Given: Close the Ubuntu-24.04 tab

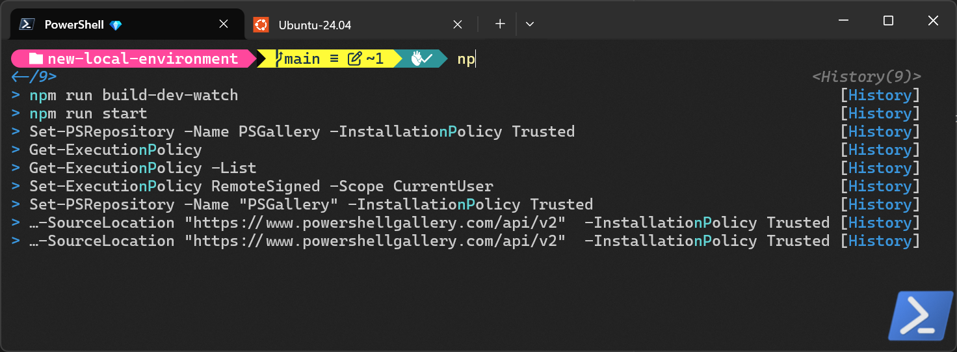Looking at the screenshot, I should [x=458, y=25].
